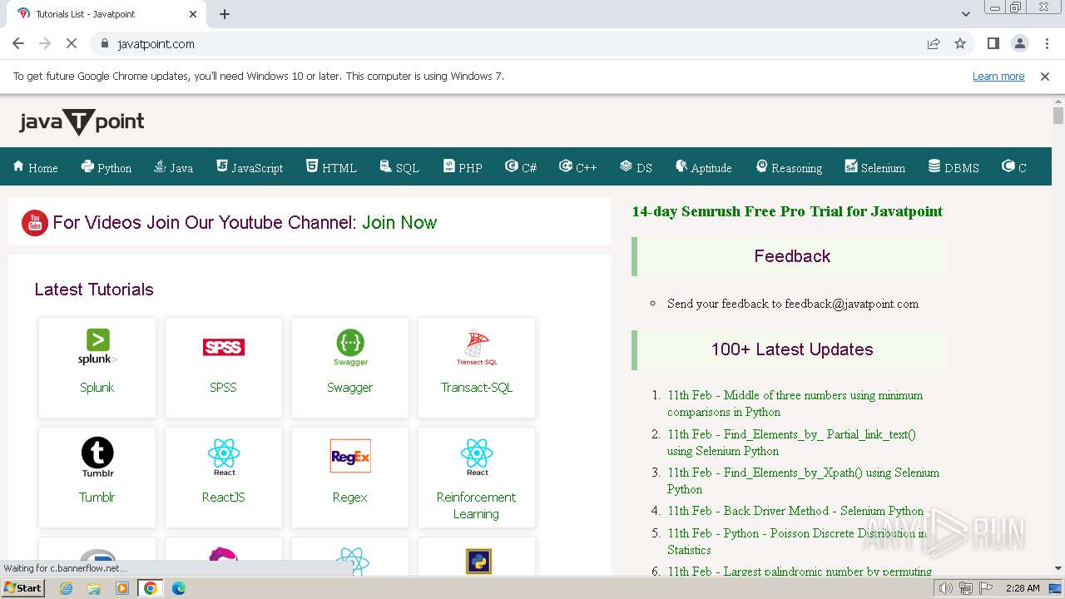Open the Tumblr tutorial logo

click(x=97, y=458)
